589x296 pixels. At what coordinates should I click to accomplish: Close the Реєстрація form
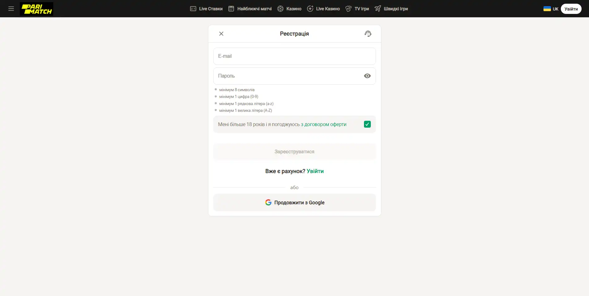[x=221, y=34]
